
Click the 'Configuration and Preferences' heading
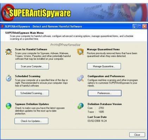pyautogui.click(x=106, y=76)
